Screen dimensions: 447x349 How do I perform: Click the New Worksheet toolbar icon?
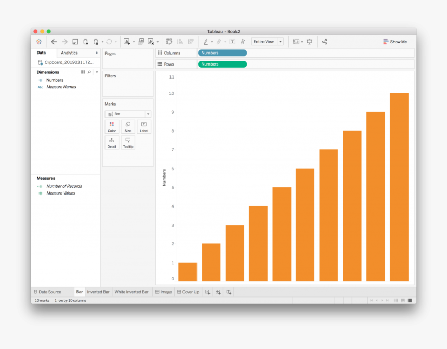[127, 42]
